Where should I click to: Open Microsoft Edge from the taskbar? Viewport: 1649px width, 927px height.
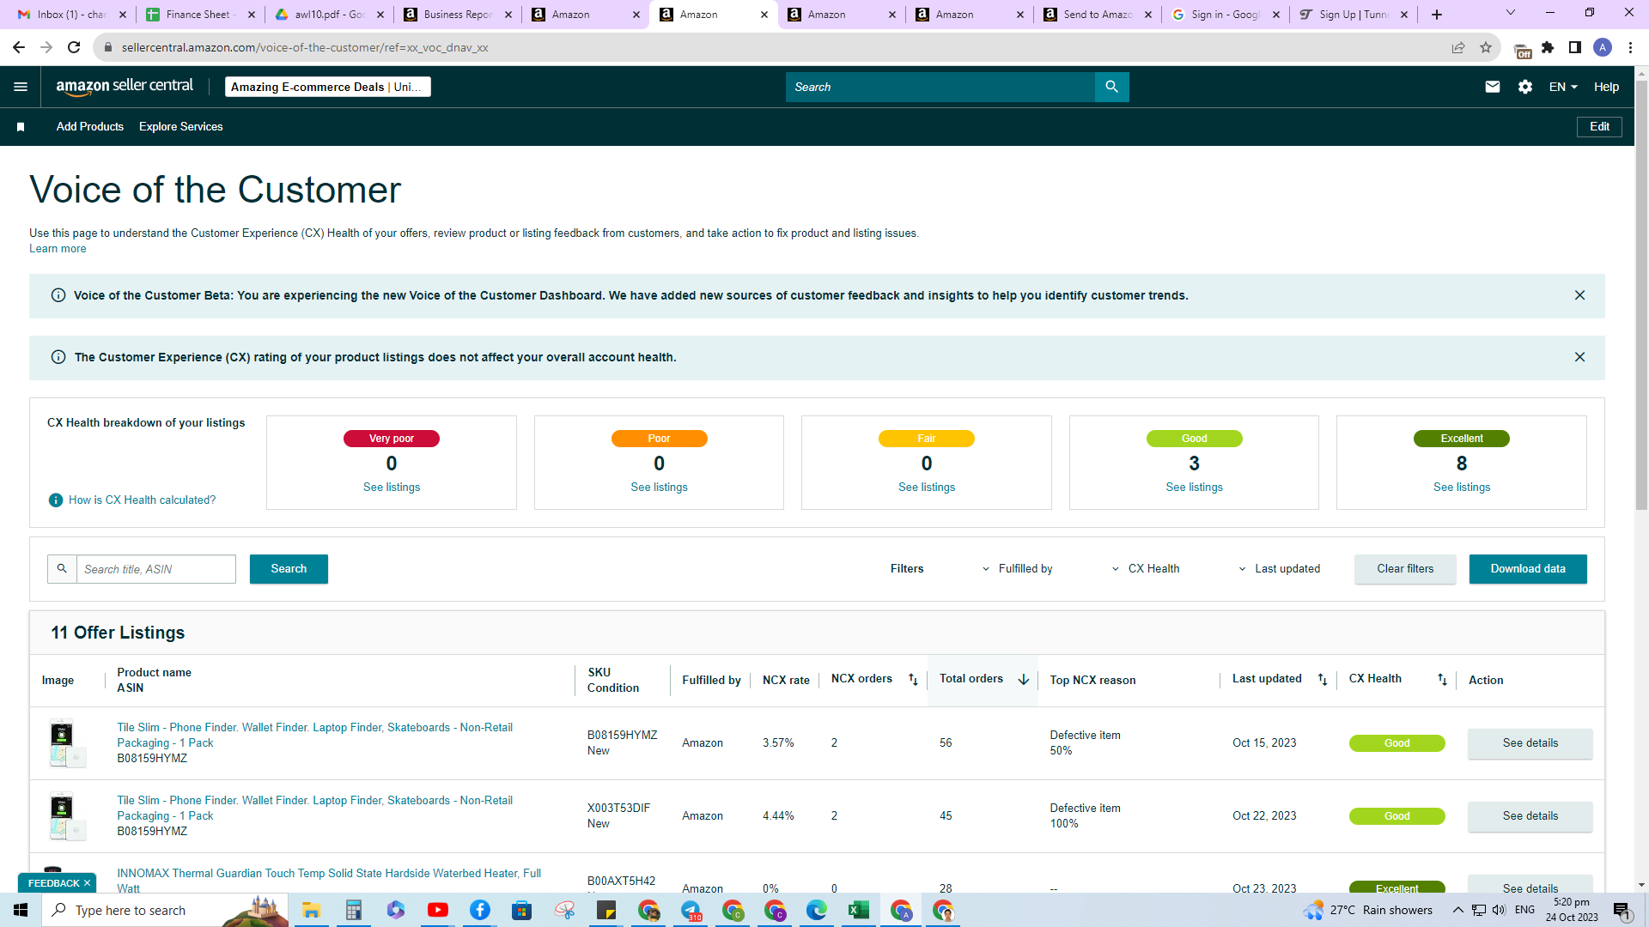817,910
